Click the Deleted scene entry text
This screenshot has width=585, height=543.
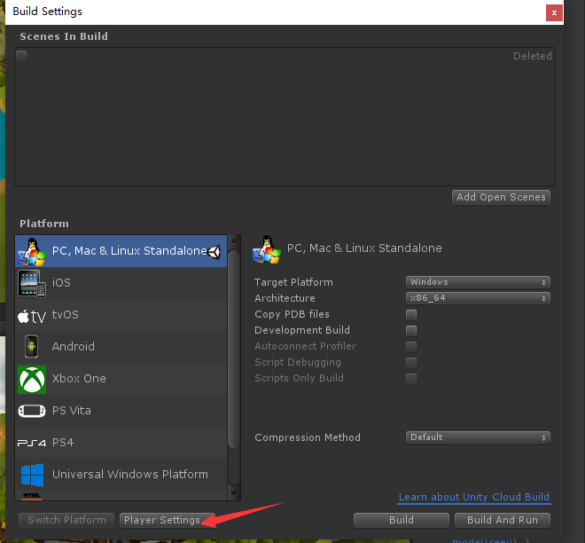click(533, 56)
